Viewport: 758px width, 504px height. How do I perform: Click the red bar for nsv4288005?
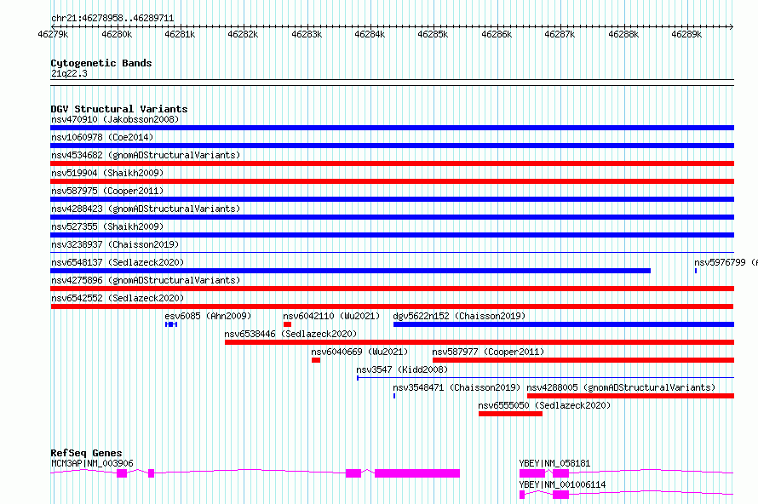click(630, 396)
